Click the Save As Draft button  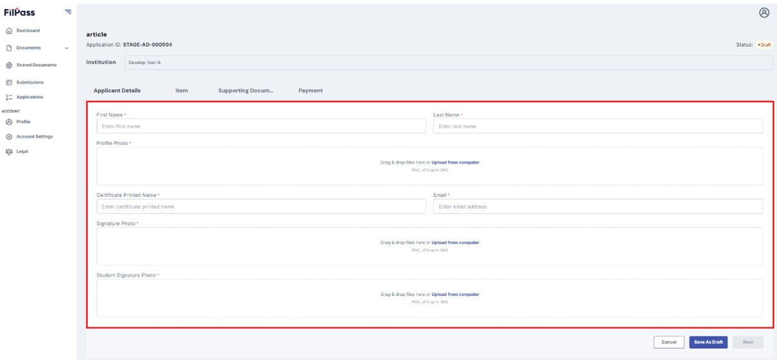(x=708, y=342)
